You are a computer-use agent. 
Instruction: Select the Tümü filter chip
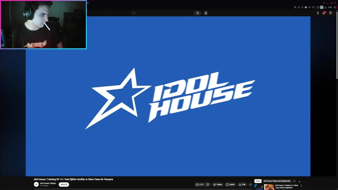pyautogui.click(x=258, y=181)
